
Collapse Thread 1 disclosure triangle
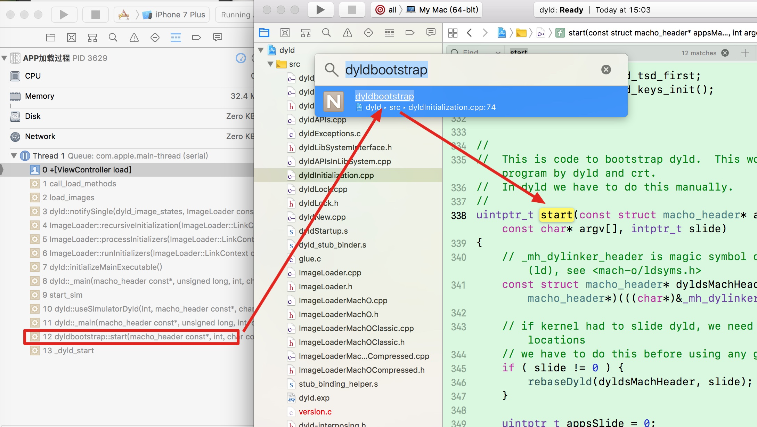14,156
